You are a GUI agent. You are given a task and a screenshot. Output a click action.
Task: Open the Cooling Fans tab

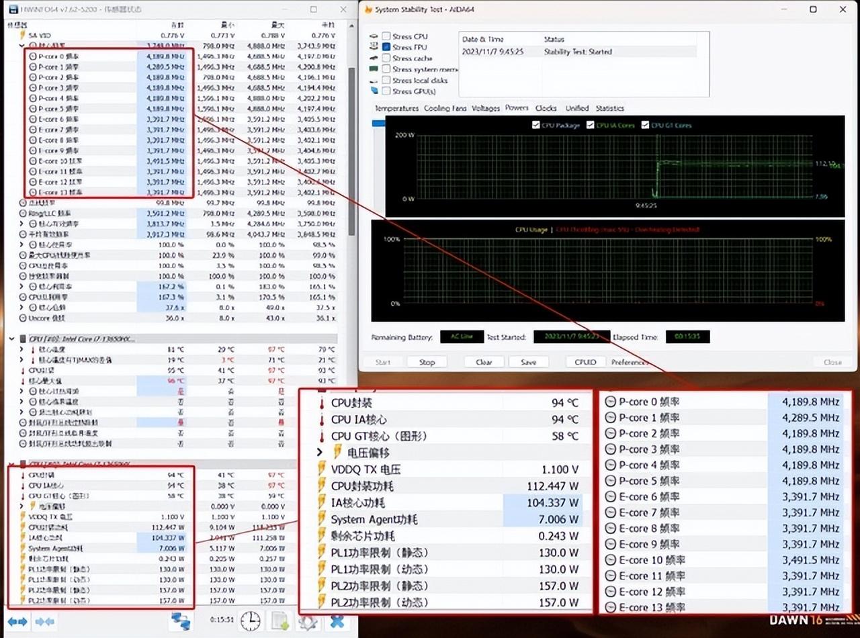coord(445,108)
